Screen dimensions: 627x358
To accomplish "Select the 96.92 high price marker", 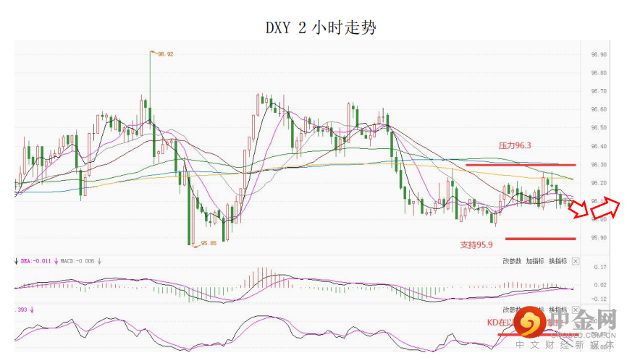I will [165, 54].
